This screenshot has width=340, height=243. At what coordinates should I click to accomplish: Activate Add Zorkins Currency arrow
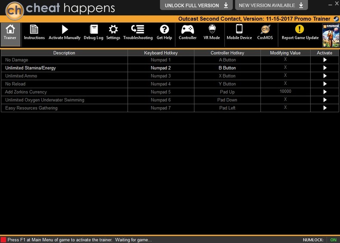coord(325,92)
